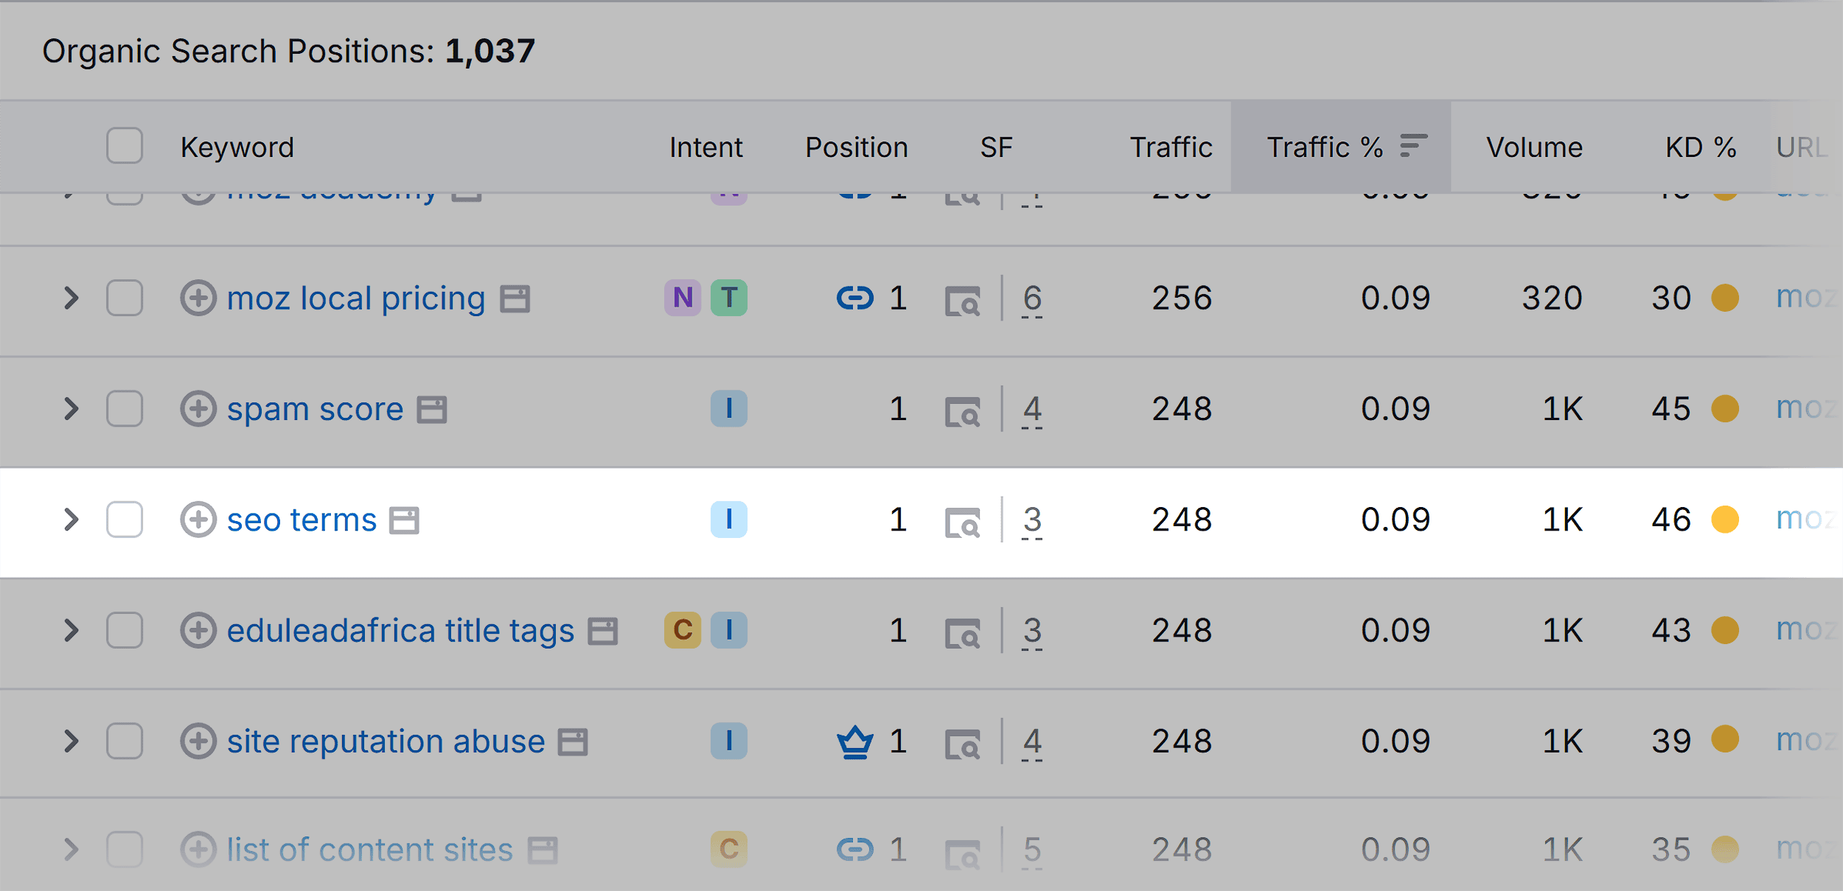Click SERP features count for 'moz local pricing'
The width and height of the screenshot is (1843, 891).
click(x=1032, y=299)
